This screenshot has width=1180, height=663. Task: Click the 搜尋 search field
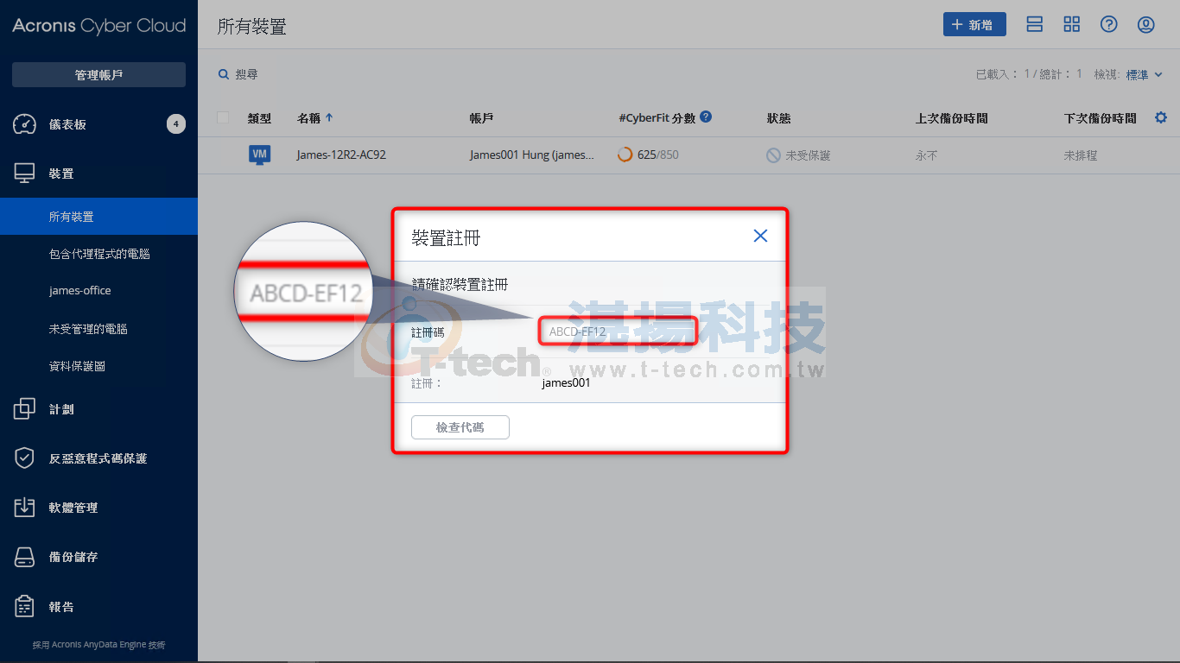point(247,75)
